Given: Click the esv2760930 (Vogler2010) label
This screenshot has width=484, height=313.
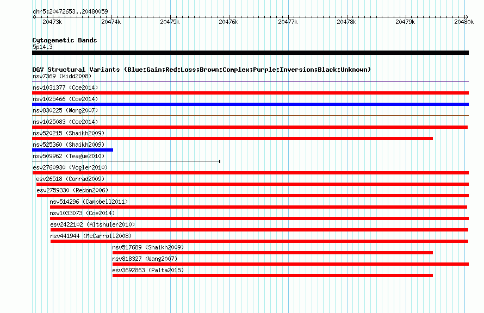Looking at the screenshot, I should [x=70, y=167].
